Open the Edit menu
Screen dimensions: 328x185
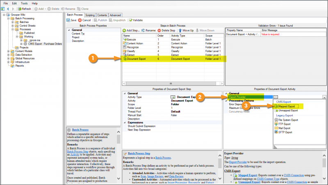coord(14,3)
